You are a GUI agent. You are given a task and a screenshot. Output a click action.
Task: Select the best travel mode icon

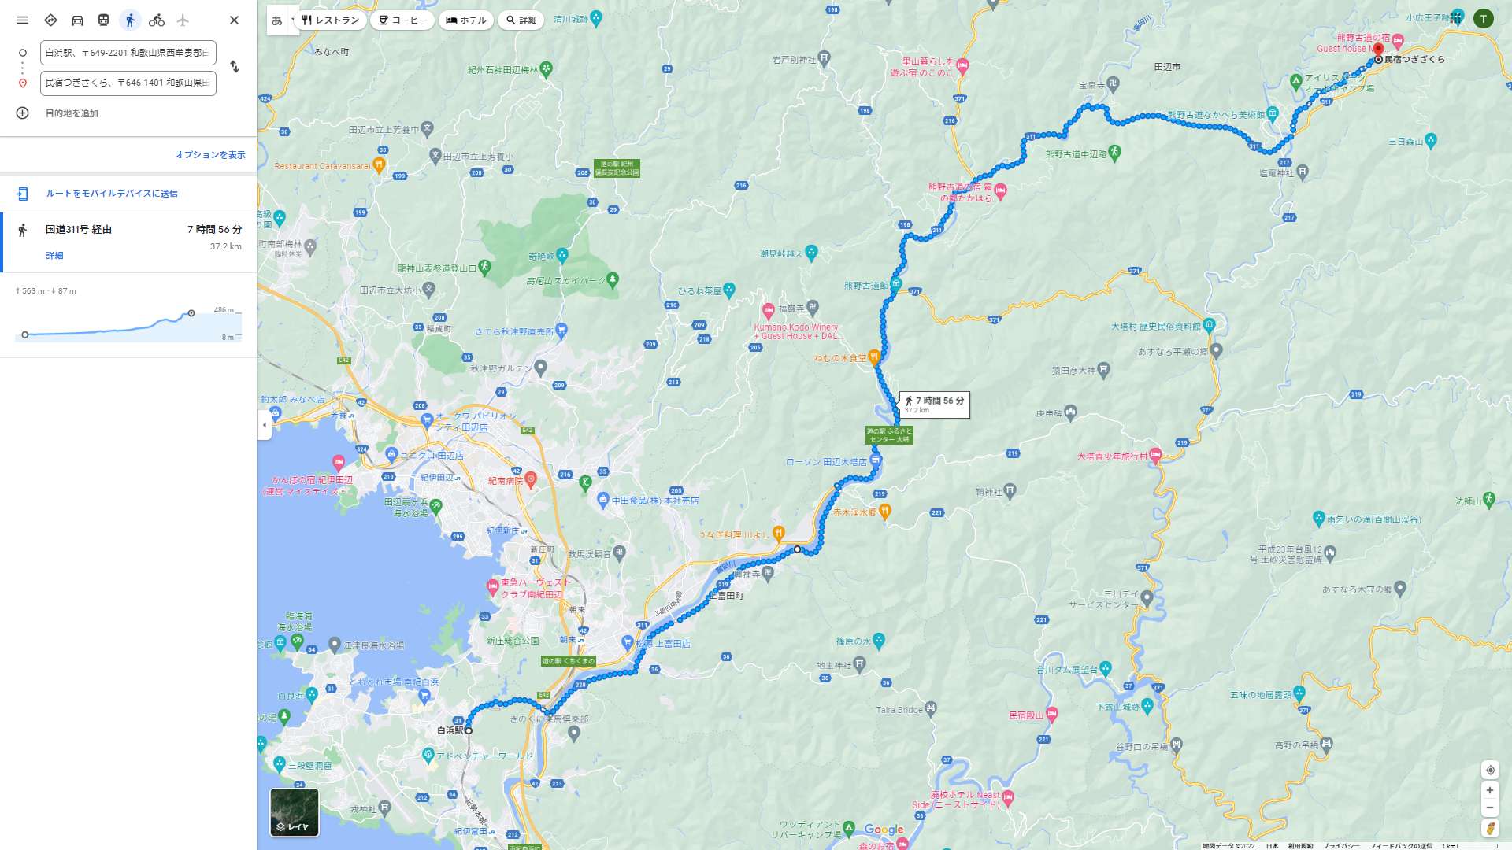(x=50, y=20)
